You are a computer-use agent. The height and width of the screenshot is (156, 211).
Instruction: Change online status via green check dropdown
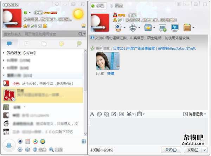tap(27, 13)
